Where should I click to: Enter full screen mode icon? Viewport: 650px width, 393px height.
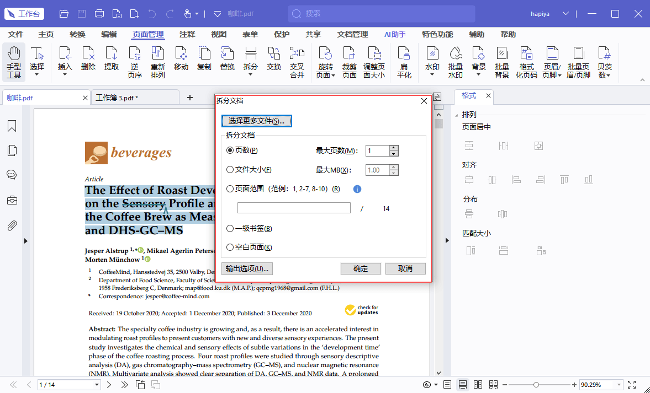(632, 385)
